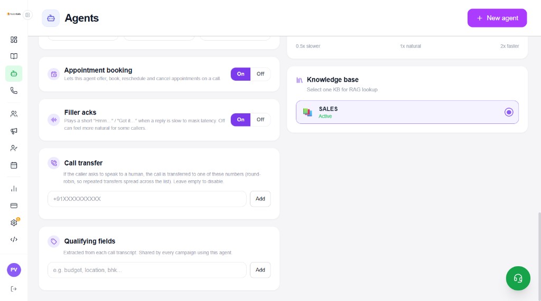
Task: Click the +91 call transfer number input
Action: pos(147,199)
